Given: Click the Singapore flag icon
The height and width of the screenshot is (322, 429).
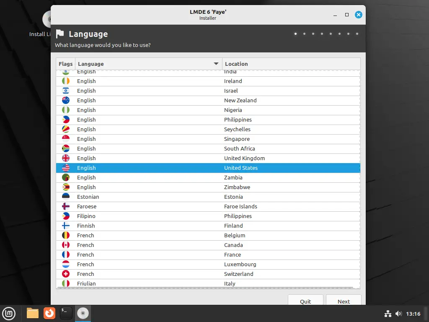Looking at the screenshot, I should (66, 139).
